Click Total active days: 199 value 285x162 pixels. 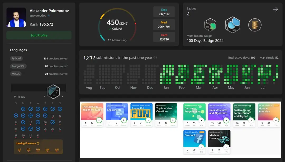241,58
